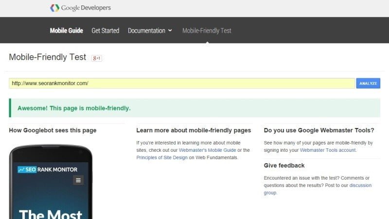The width and height of the screenshot is (389, 219).
Task: Open the Mobile Guide menu item
Action: [67, 31]
